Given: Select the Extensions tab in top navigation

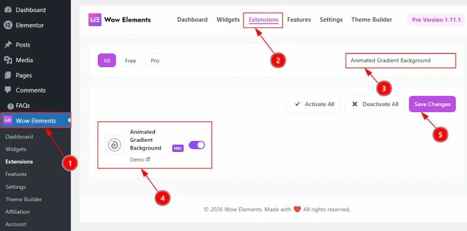Looking at the screenshot, I should coord(264,20).
